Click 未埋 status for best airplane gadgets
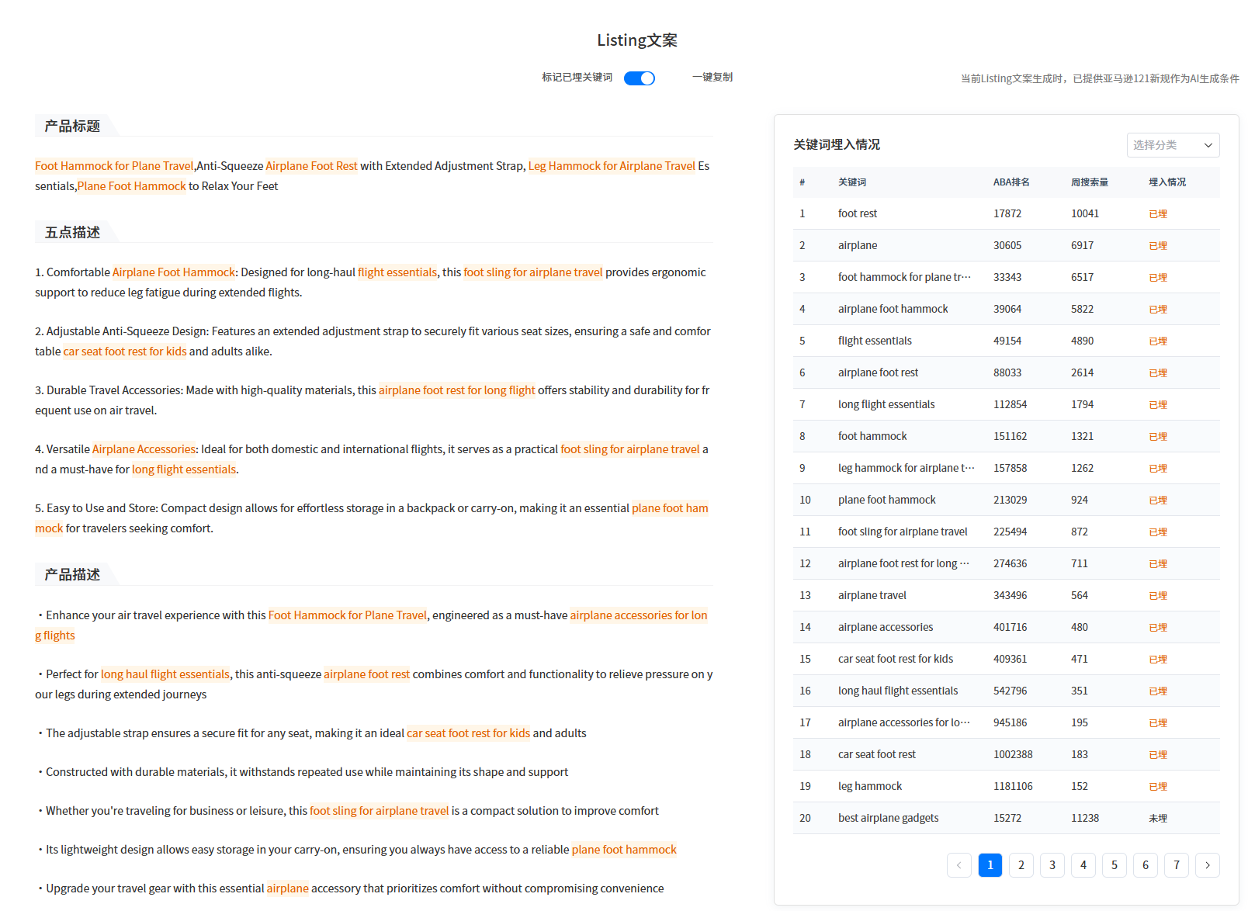 pos(1158,818)
